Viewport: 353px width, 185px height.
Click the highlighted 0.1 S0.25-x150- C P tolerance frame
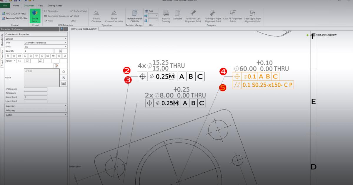pyautogui.click(x=263, y=85)
